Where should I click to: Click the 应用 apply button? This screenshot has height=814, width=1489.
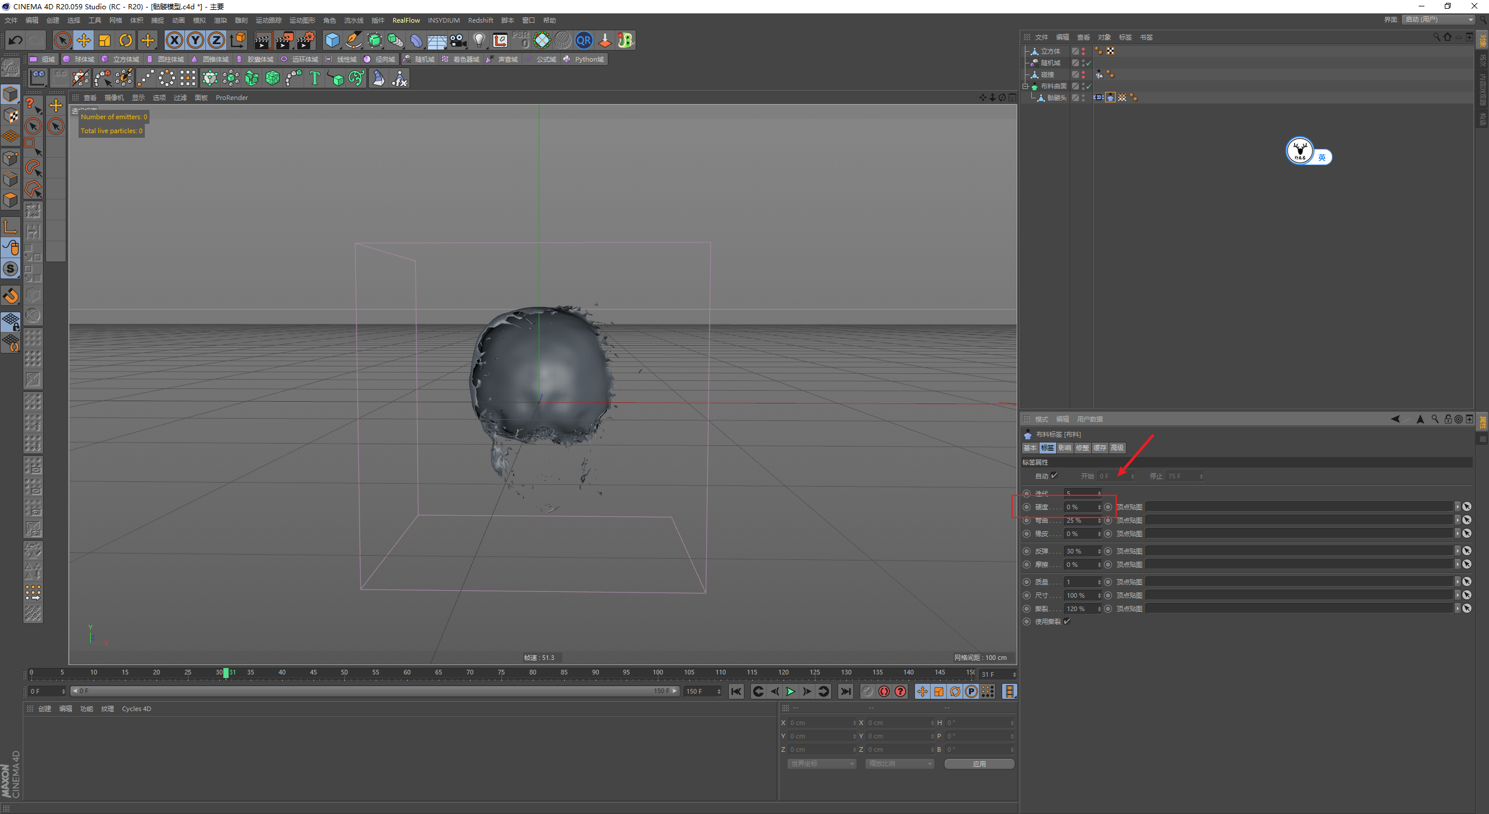[979, 763]
